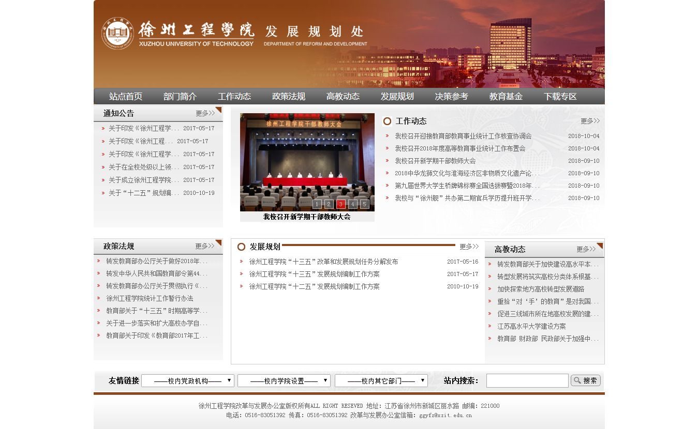The width and height of the screenshot is (698, 429).
Task: Open 教育部关于印发《教育部2017年工...
Action: point(157,335)
